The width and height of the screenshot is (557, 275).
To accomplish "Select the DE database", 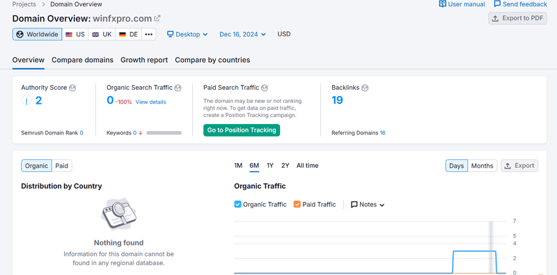I will pyautogui.click(x=128, y=35).
